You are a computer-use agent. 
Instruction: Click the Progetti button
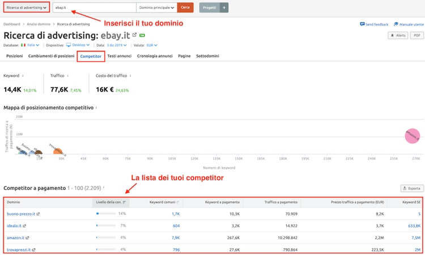[210, 7]
